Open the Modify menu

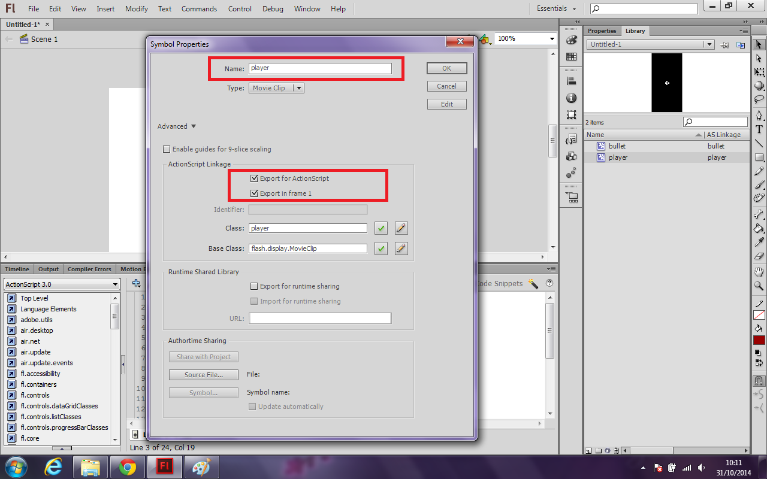(136, 8)
